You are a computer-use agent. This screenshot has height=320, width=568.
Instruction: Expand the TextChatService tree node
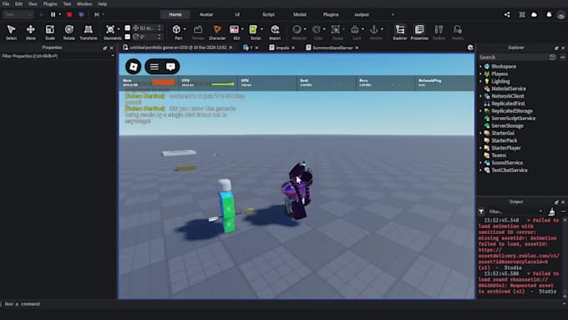[x=480, y=170]
